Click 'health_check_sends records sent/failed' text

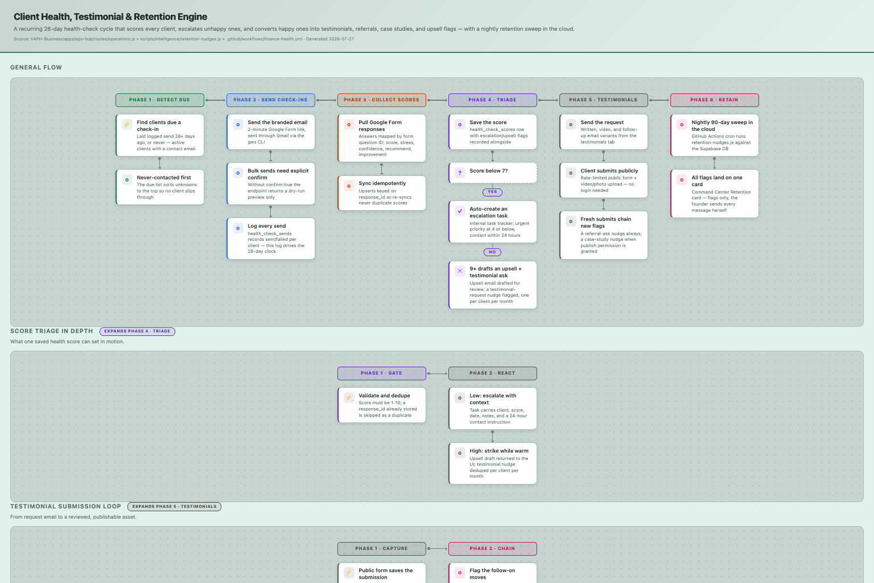pyautogui.click(x=277, y=243)
